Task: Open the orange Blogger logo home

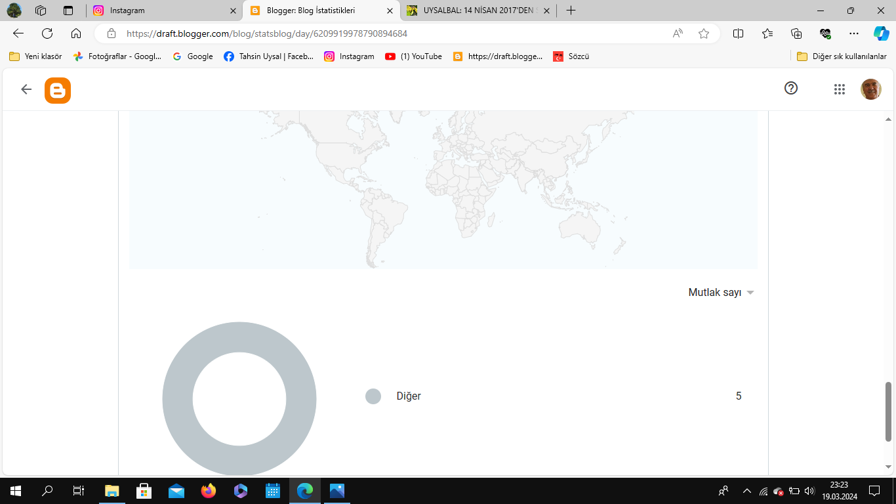Action: [58, 91]
